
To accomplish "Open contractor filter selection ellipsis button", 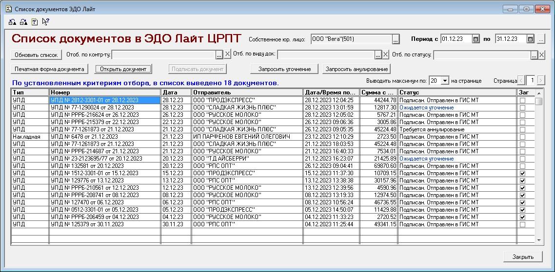I will (220, 55).
